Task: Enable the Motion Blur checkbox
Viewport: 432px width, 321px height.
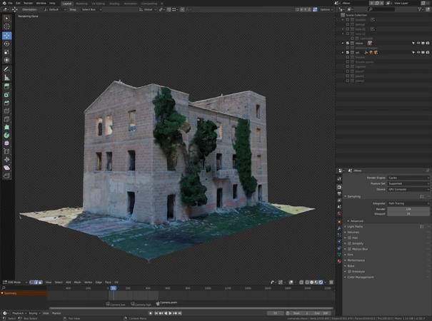Action: pyautogui.click(x=349, y=249)
